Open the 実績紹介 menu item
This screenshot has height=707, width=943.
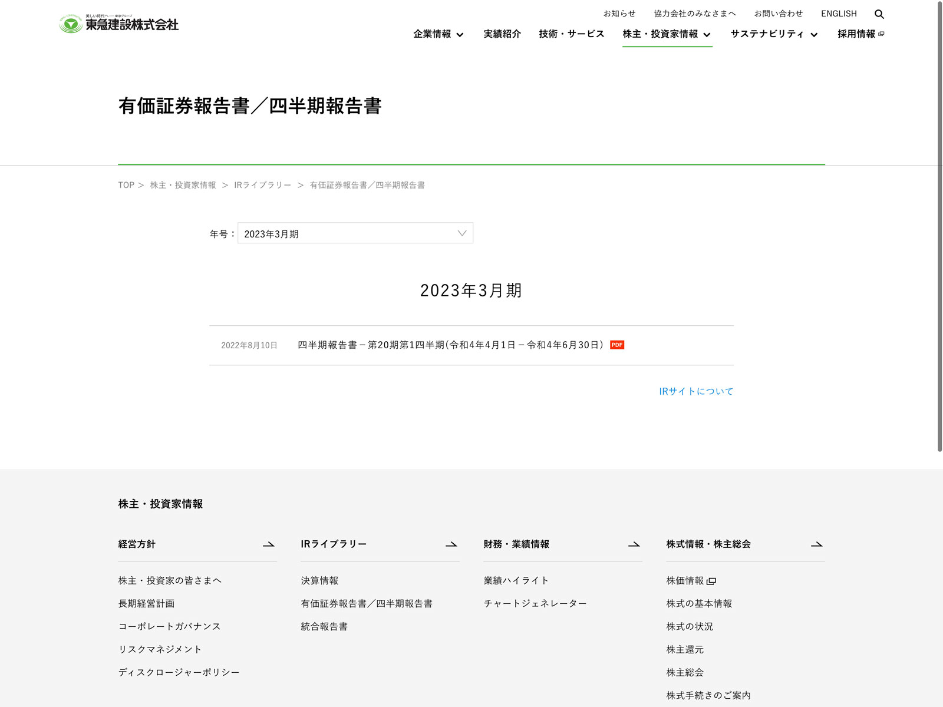tap(502, 34)
